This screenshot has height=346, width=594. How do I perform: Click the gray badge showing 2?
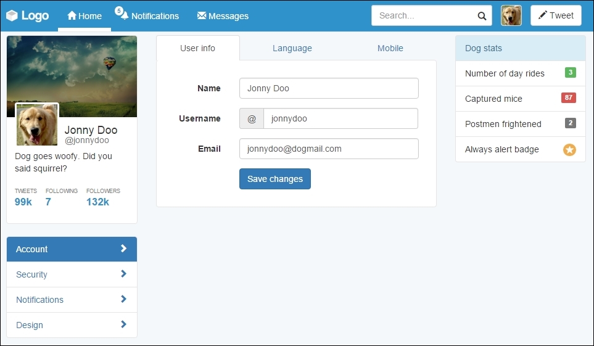(571, 123)
